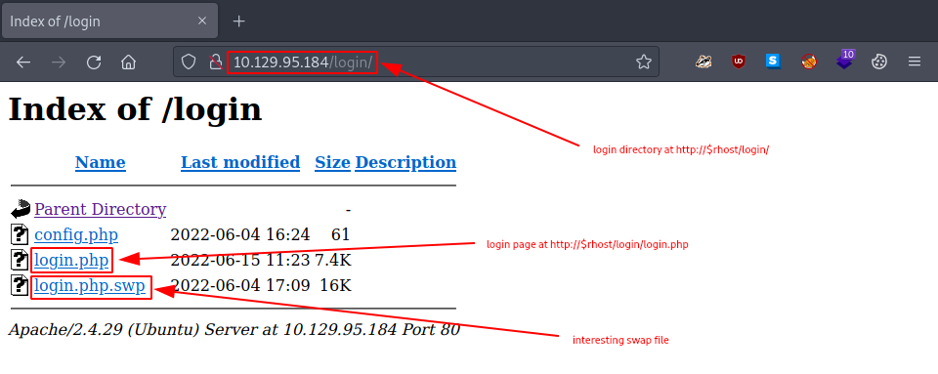938x374 pixels.
Task: Open the browser home page
Action: pos(129,62)
